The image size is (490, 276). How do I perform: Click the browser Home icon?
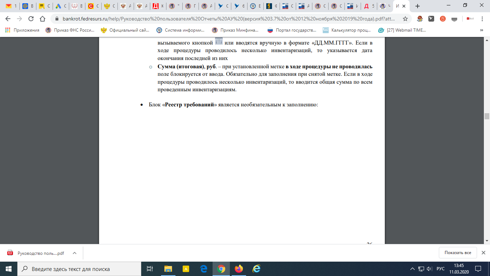pos(43,19)
